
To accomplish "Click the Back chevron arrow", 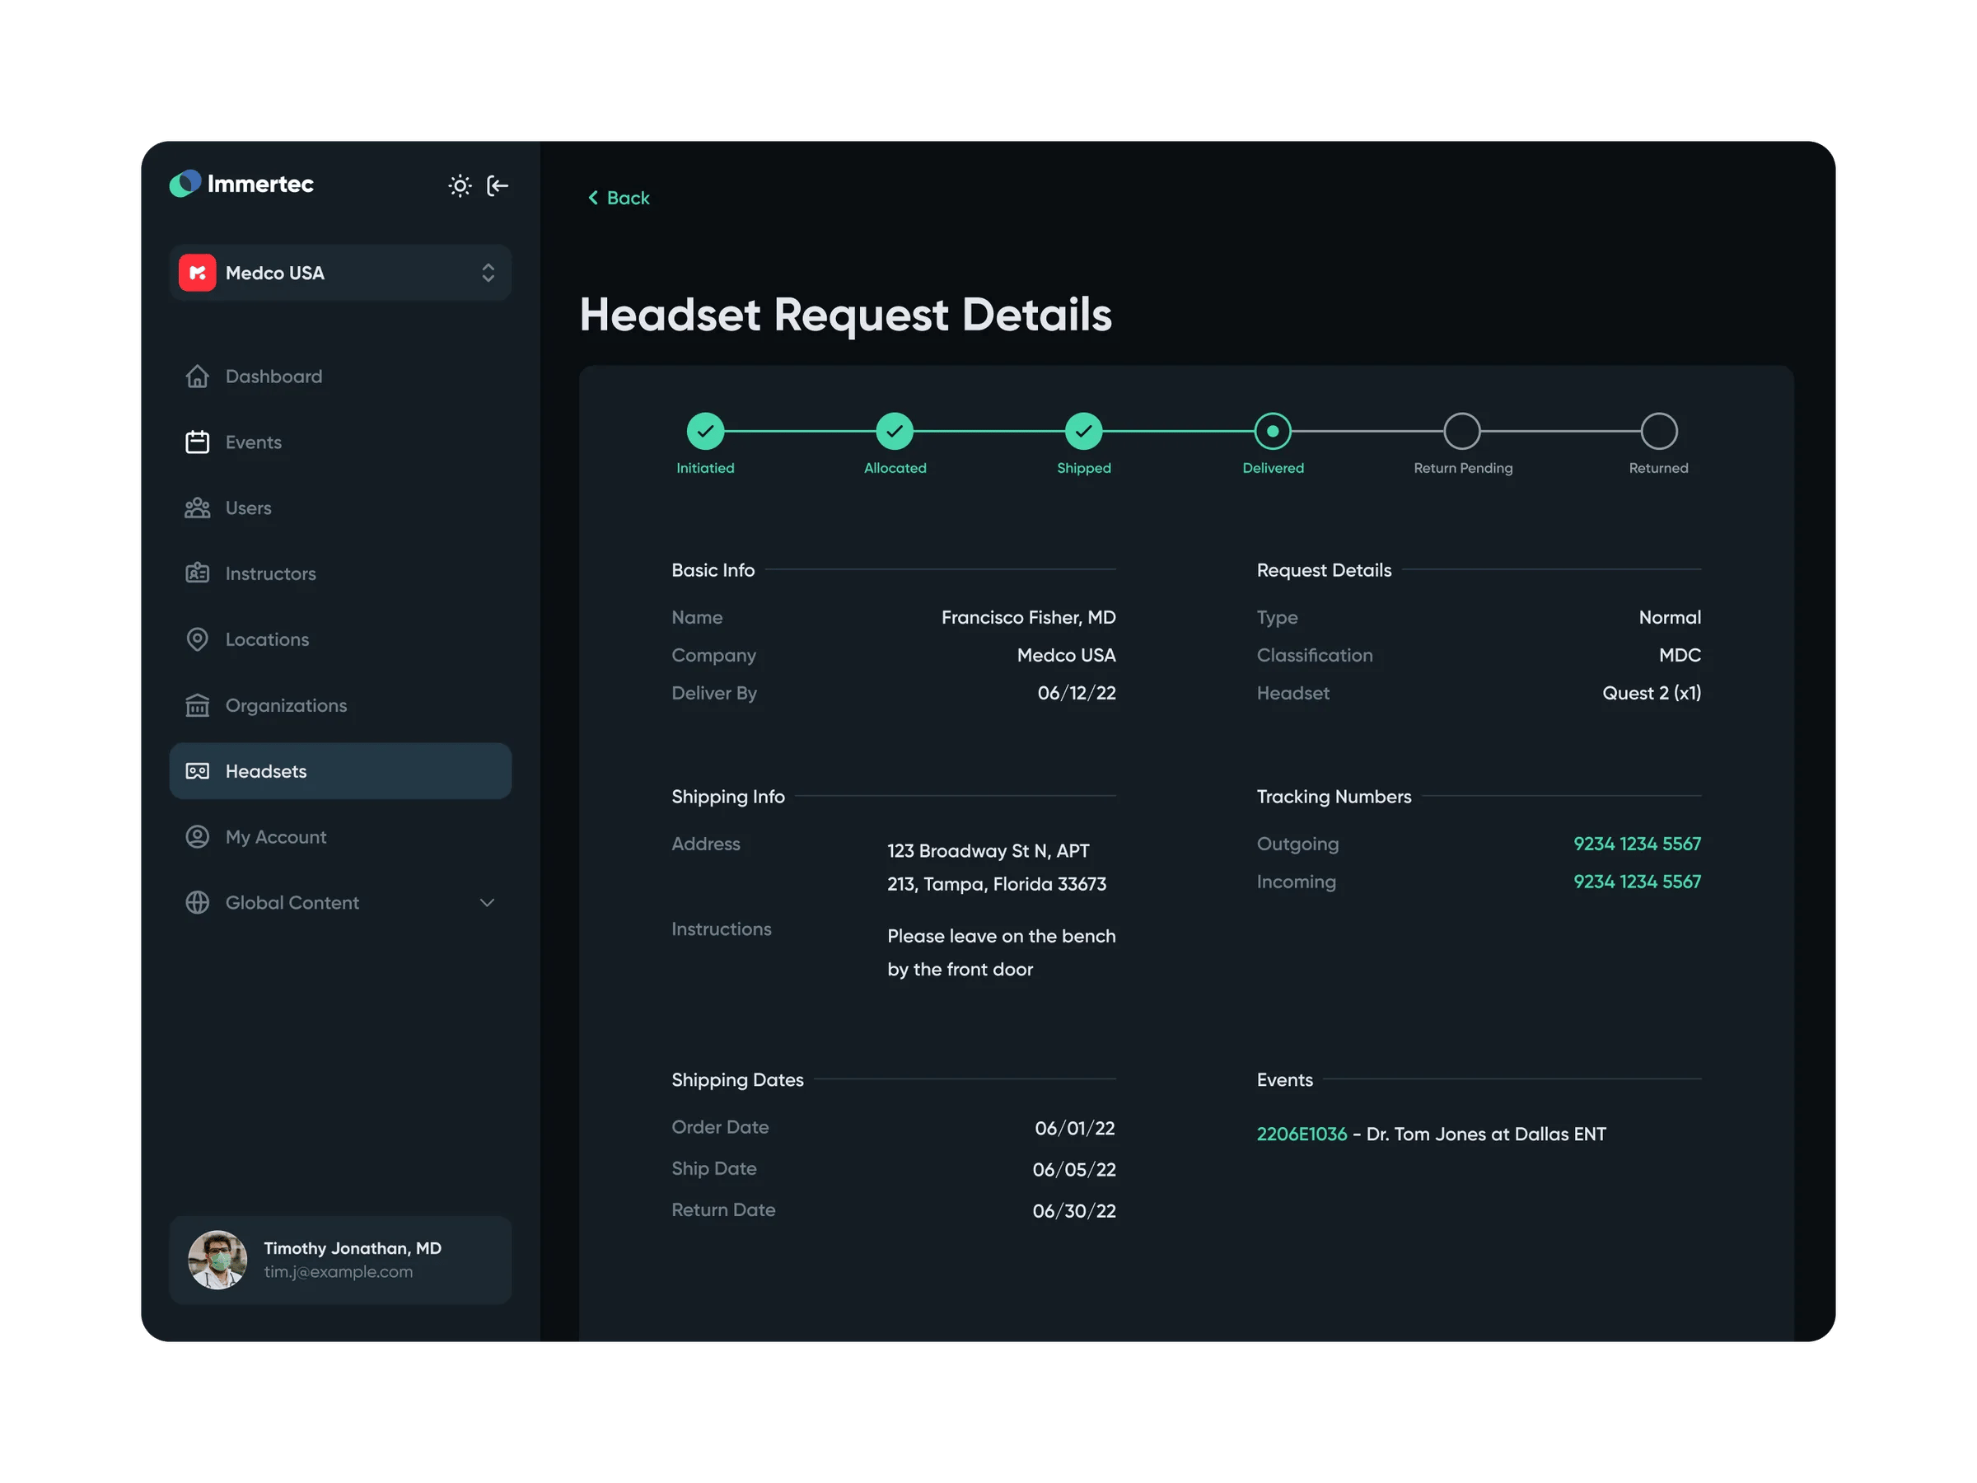I will (x=592, y=198).
